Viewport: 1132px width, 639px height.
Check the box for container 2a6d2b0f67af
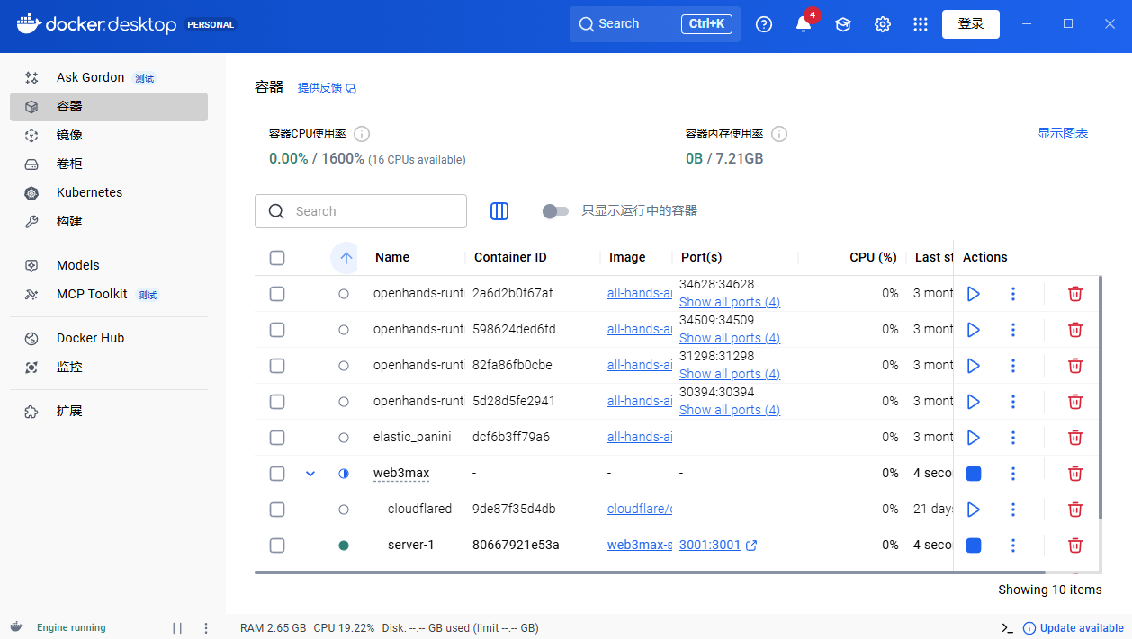277,294
